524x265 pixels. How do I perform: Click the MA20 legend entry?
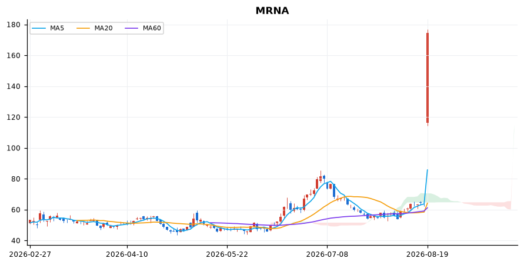point(95,28)
